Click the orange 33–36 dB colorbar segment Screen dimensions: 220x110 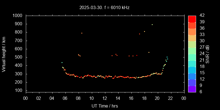(192, 32)
